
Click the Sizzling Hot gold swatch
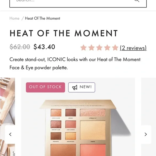tap(71, 136)
